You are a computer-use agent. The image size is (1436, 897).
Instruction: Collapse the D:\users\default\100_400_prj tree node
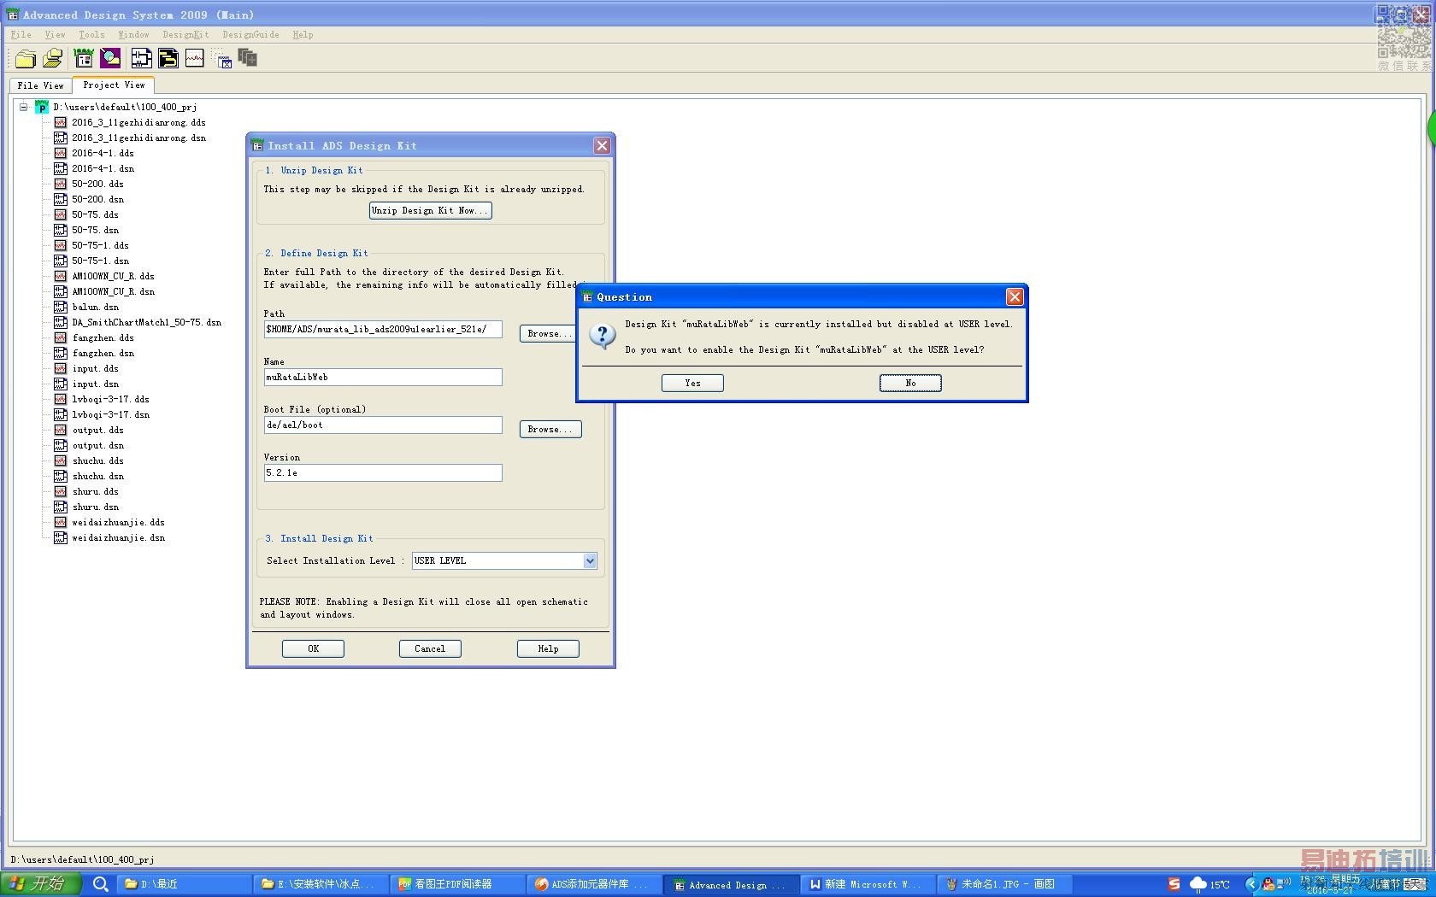tap(23, 108)
